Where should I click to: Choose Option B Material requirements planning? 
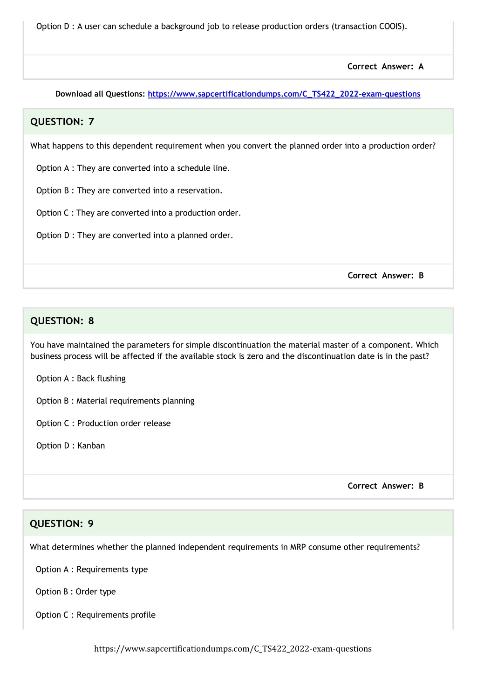116,401
